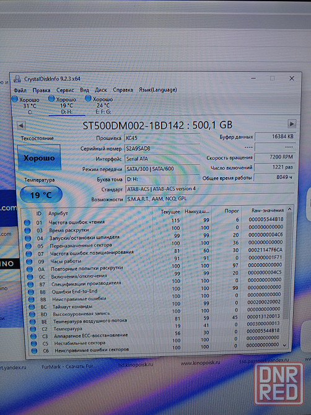Image resolution: width=311 pixels, height=415 pixels.
Task: Select disk D: H: tab showing 19 °C
Action: pyautogui.click(x=67, y=105)
